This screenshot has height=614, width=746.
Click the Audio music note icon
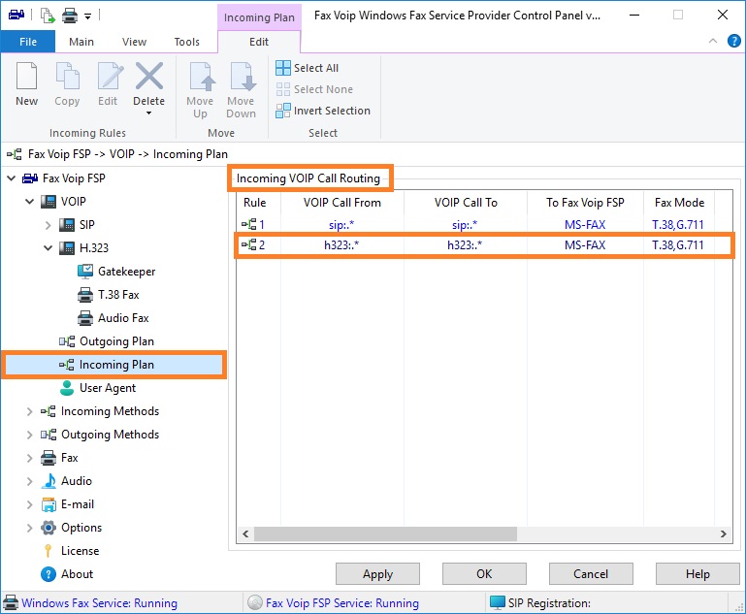coord(49,481)
